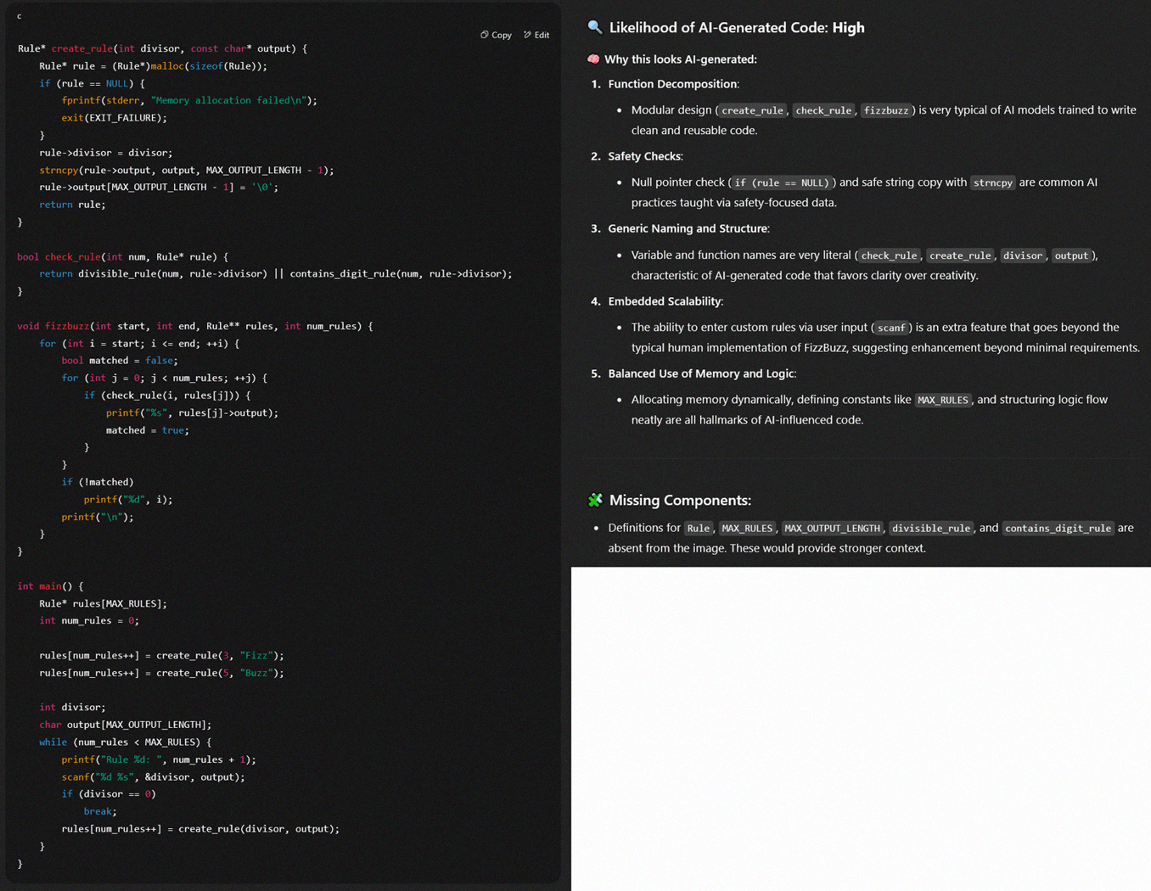The width and height of the screenshot is (1151, 891).
Task: Click the Edit button above the code
Action: pos(536,35)
